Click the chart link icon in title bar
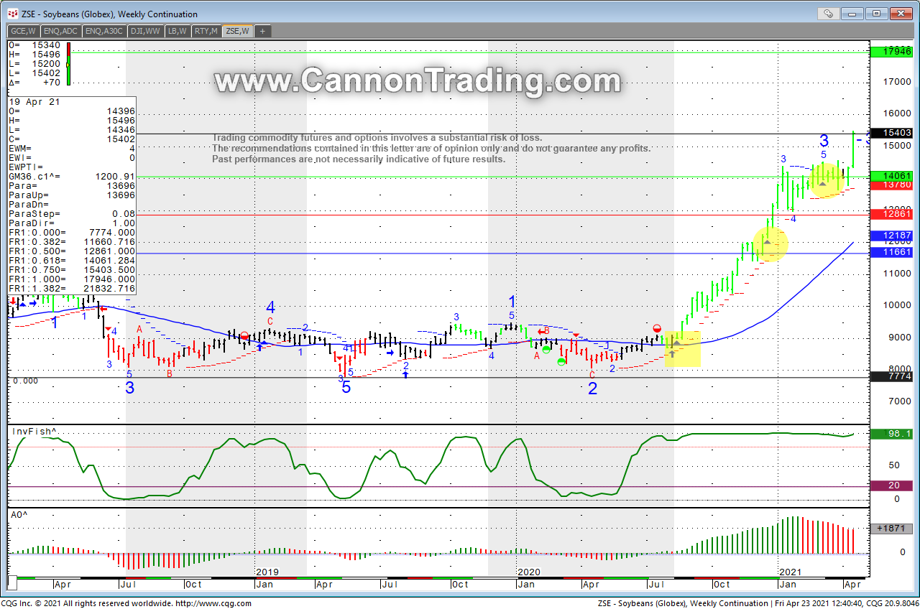920x609 pixels. point(829,13)
